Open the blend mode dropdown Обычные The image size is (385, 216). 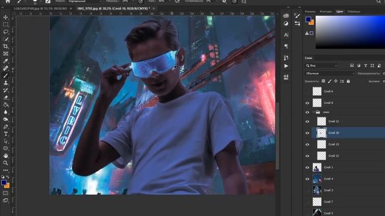pos(330,73)
